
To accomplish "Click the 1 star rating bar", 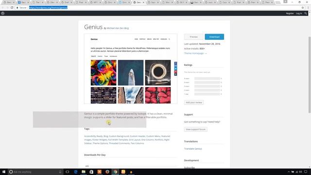I will [207, 94].
